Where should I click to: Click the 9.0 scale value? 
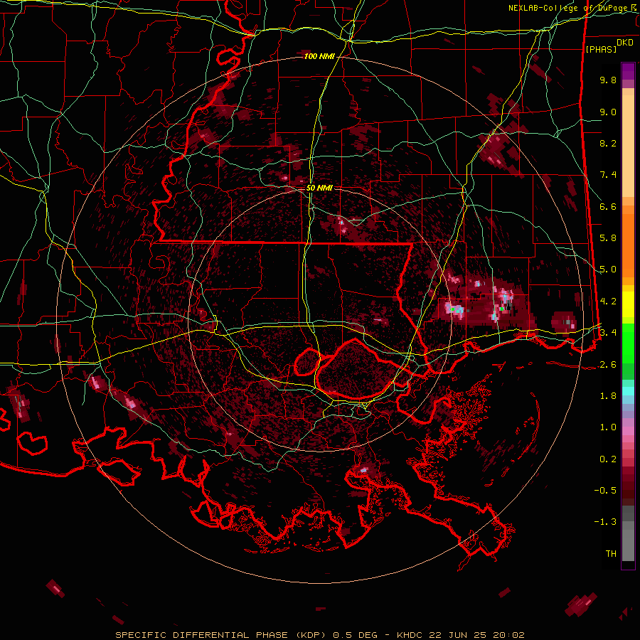point(608,112)
